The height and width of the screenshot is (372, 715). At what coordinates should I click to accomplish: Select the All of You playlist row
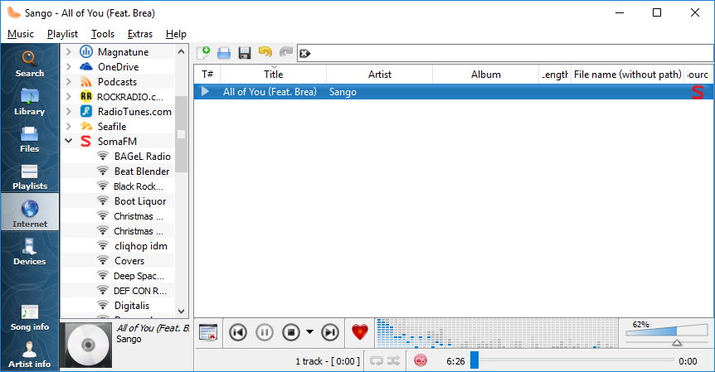[x=453, y=92]
